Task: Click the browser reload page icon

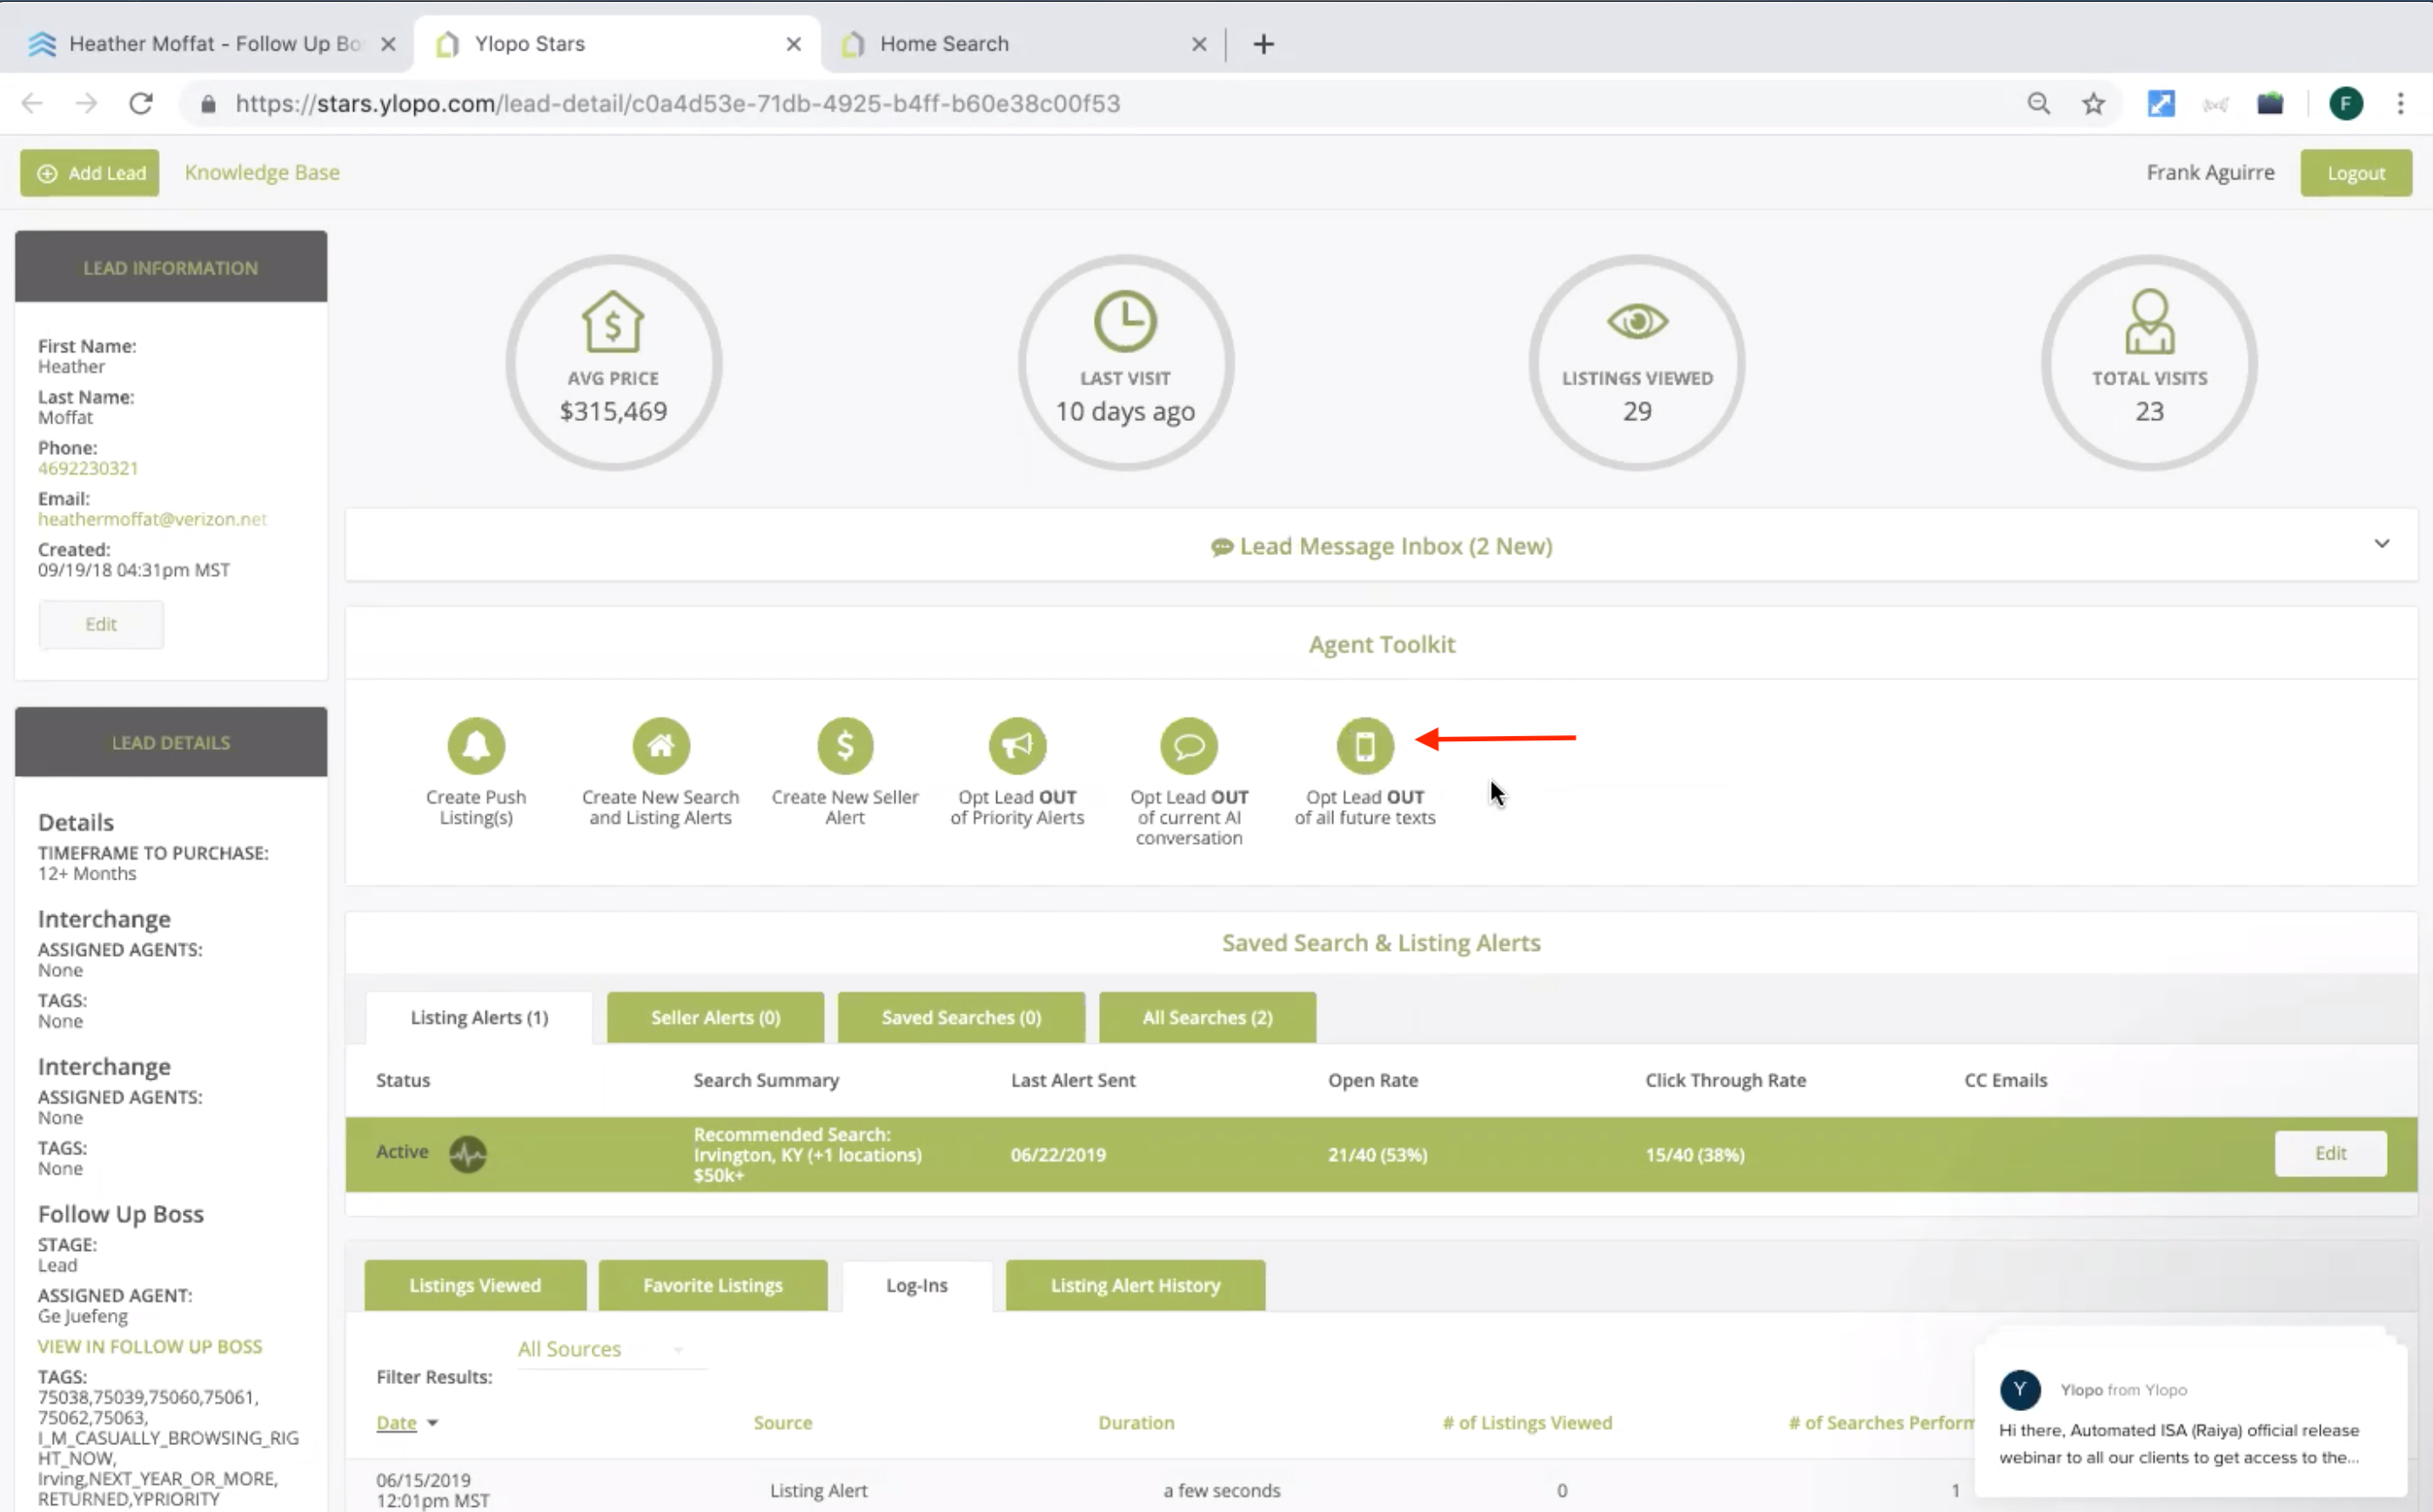Action: coord(141,104)
